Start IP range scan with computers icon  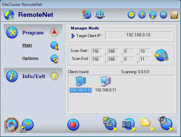161,55
